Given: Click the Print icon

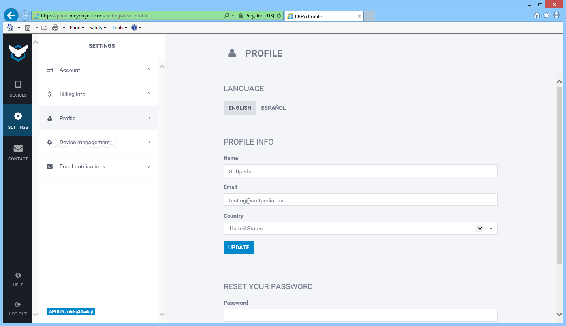Looking at the screenshot, I should click(55, 28).
